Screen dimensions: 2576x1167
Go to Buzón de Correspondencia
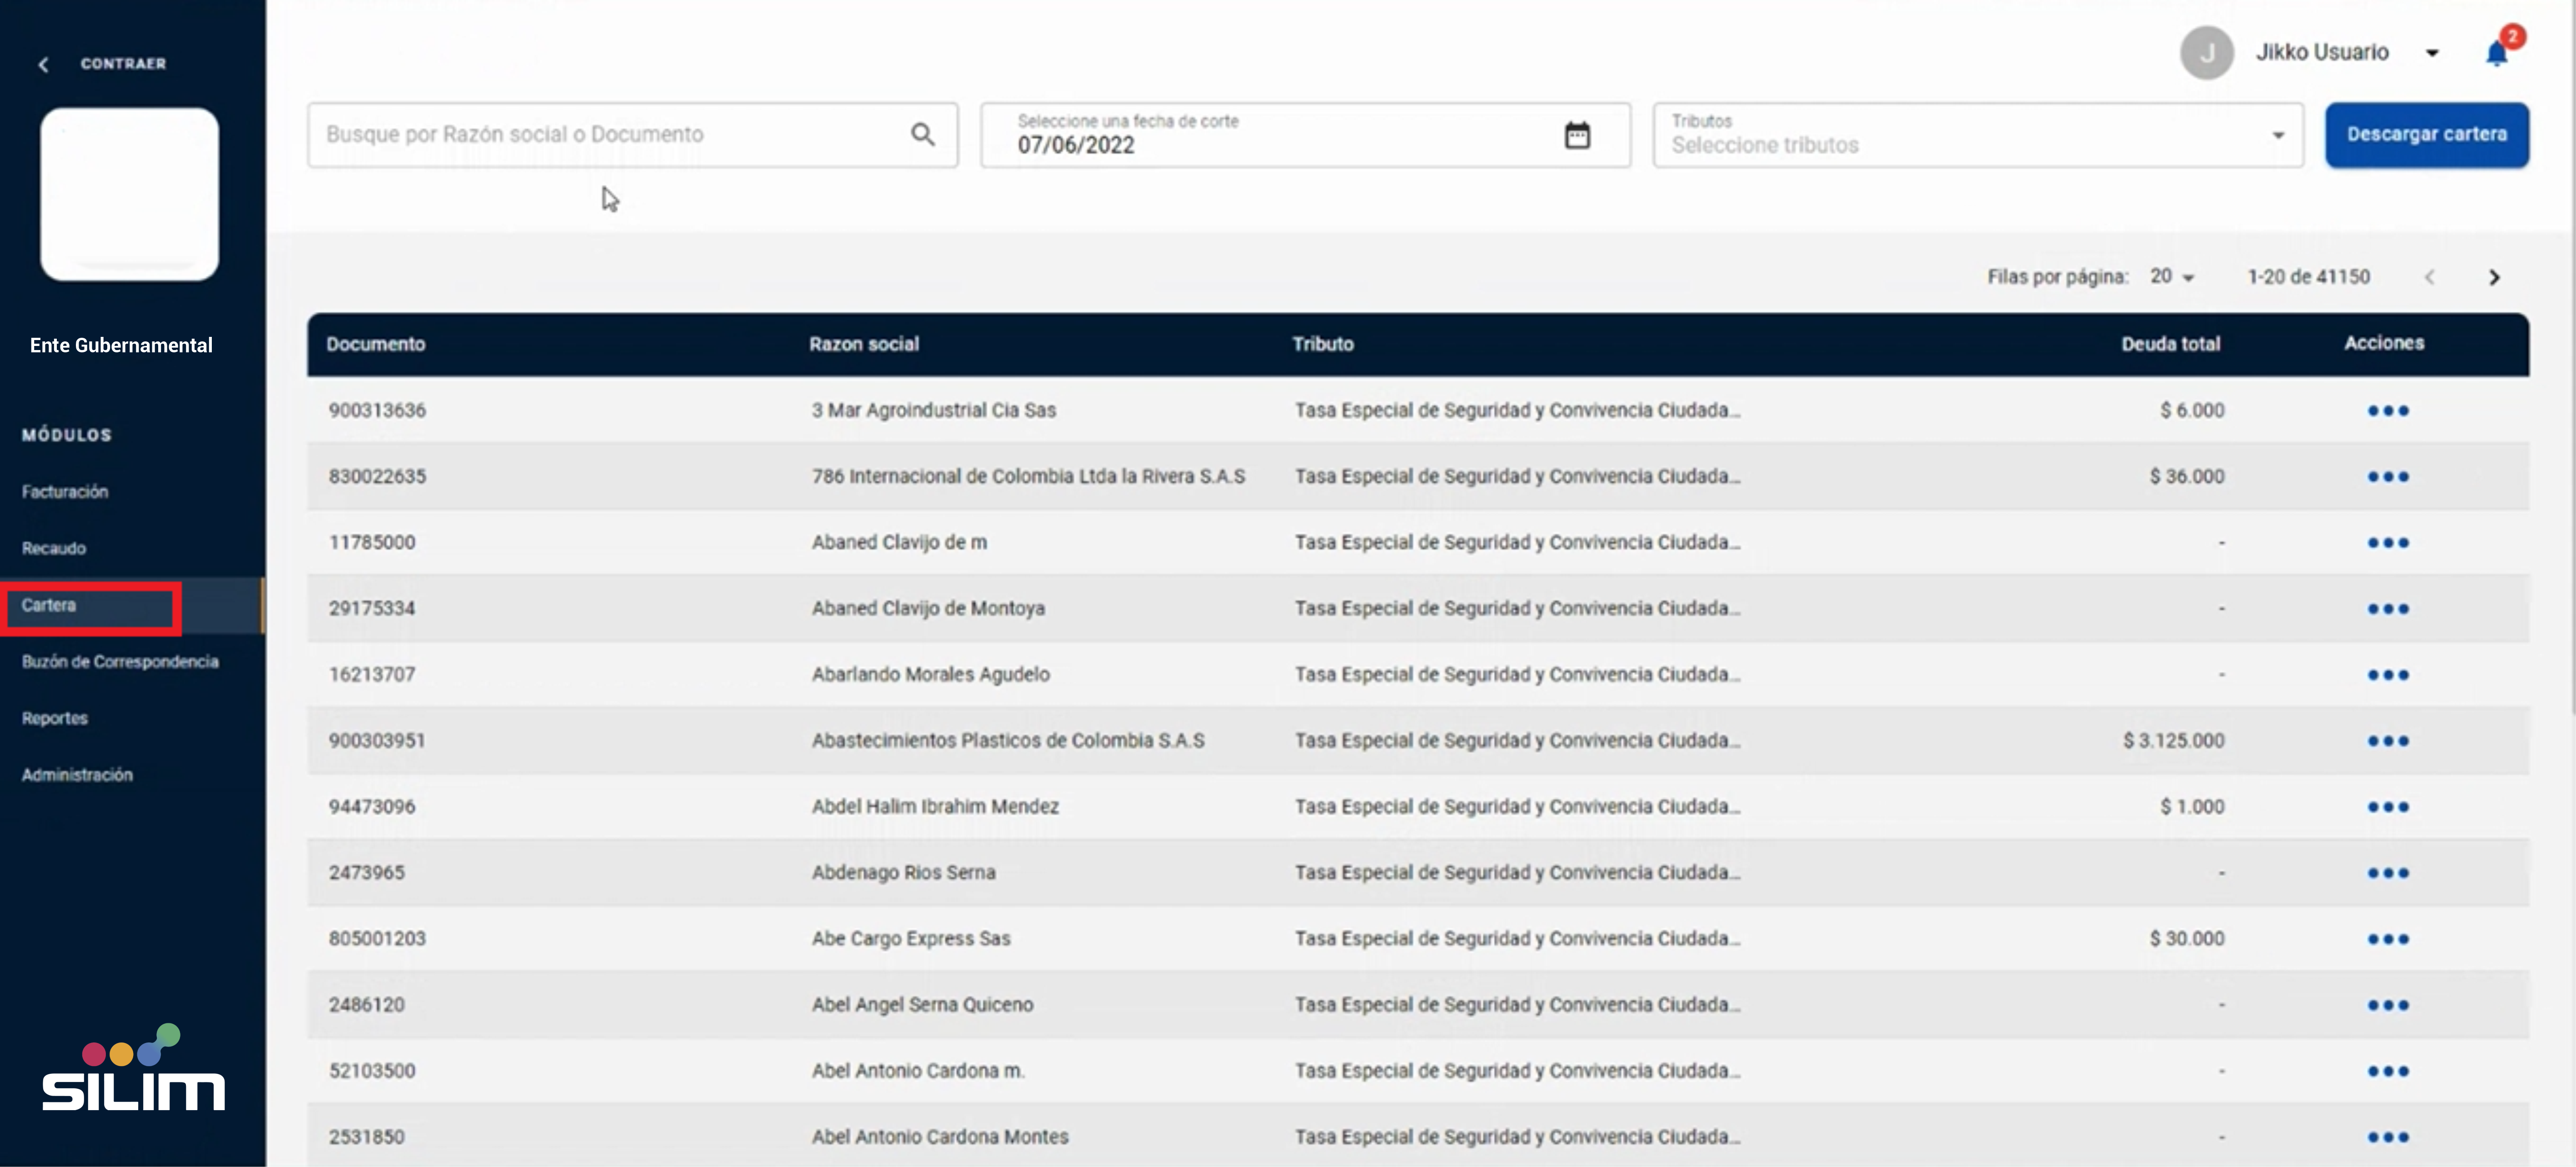pyautogui.click(x=120, y=662)
